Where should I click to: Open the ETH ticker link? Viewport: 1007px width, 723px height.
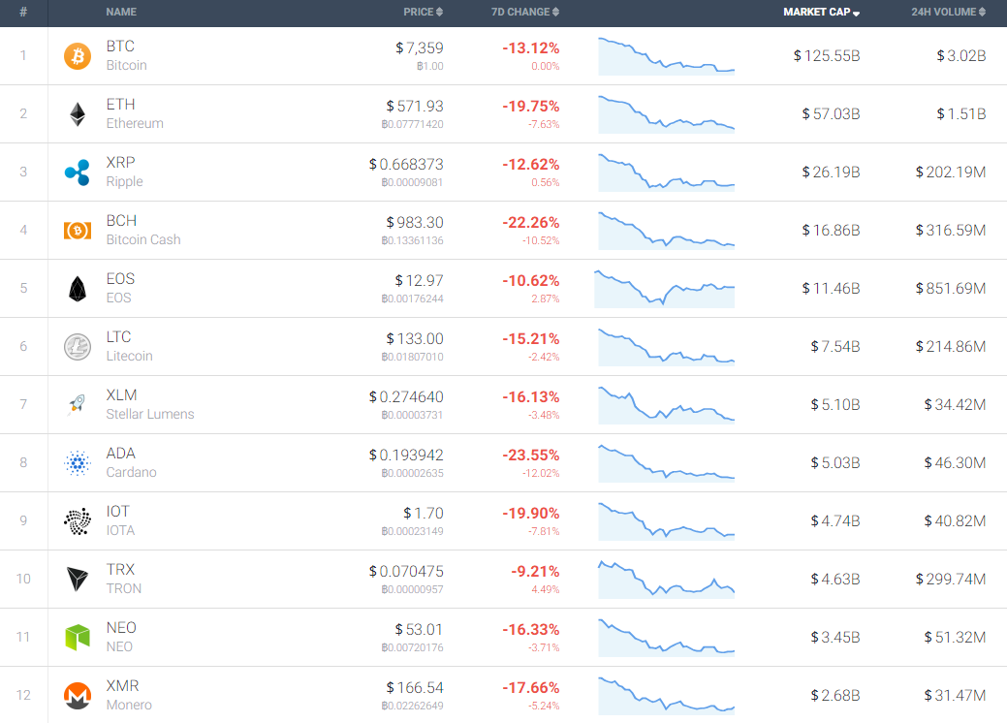tap(121, 105)
